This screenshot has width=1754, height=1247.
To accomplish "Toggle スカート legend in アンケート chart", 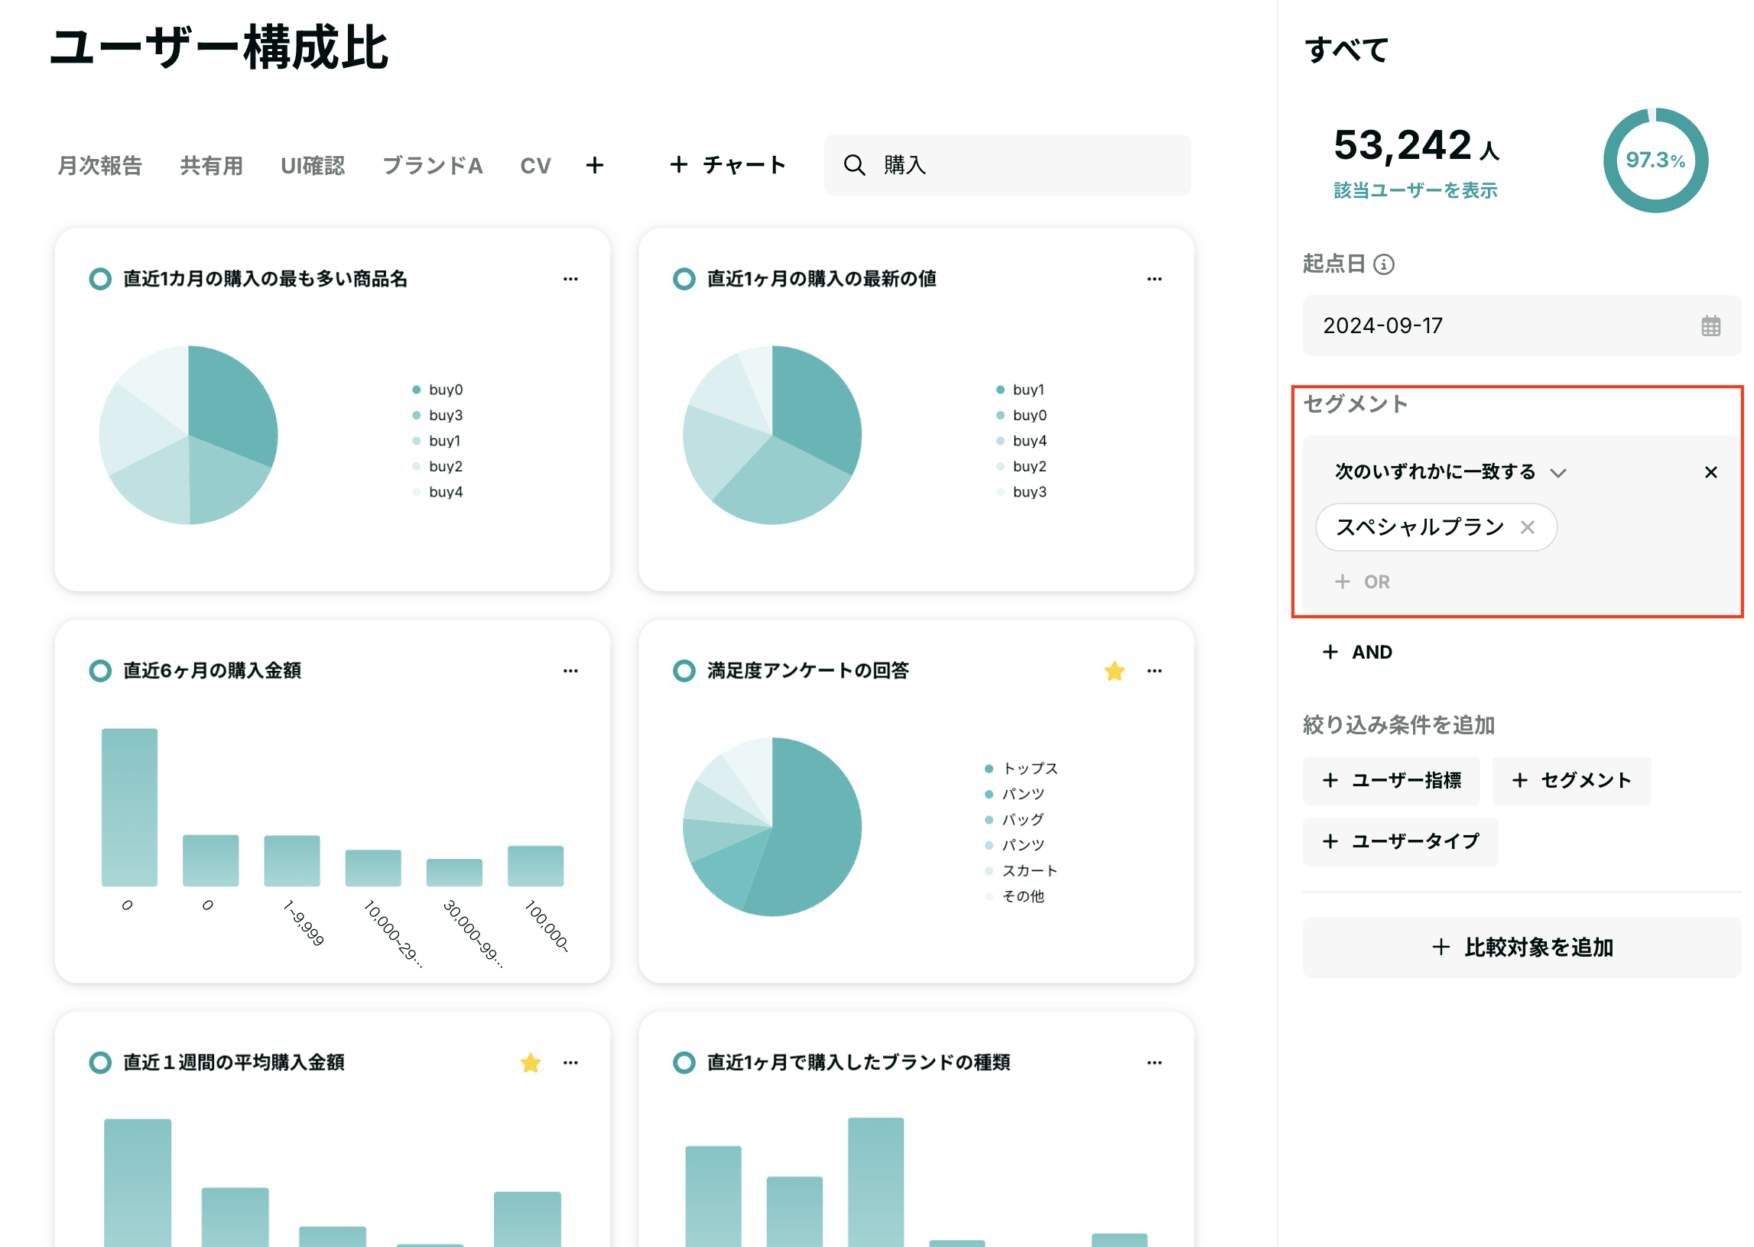I will pos(1021,870).
